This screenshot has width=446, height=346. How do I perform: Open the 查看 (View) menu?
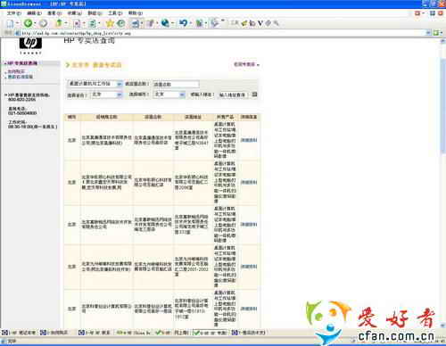pos(54,13)
